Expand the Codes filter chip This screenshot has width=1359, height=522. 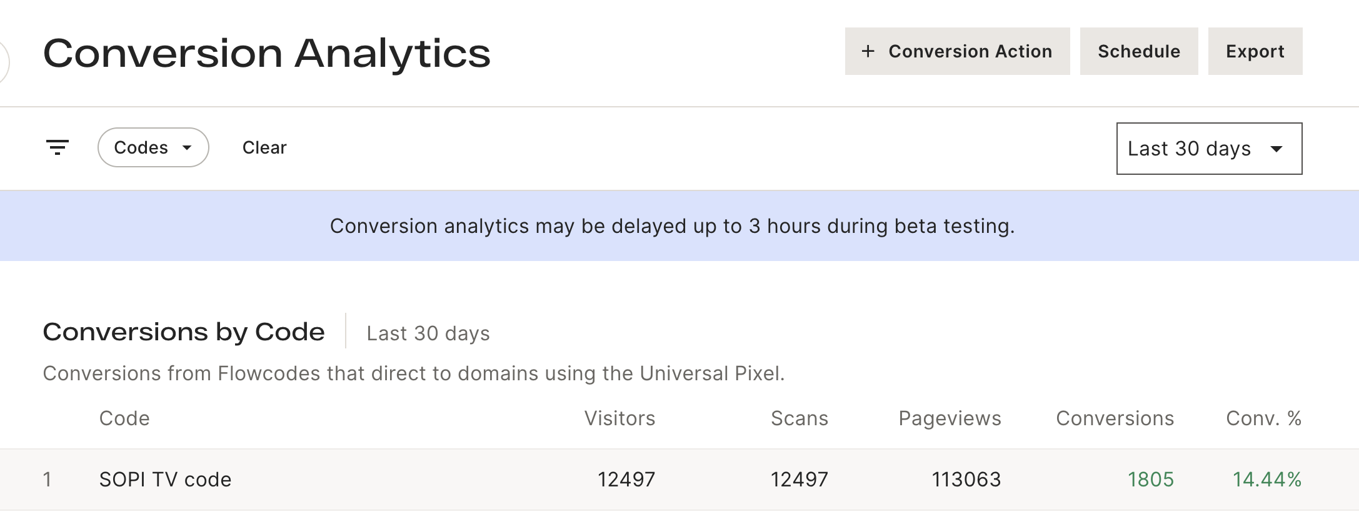(153, 147)
